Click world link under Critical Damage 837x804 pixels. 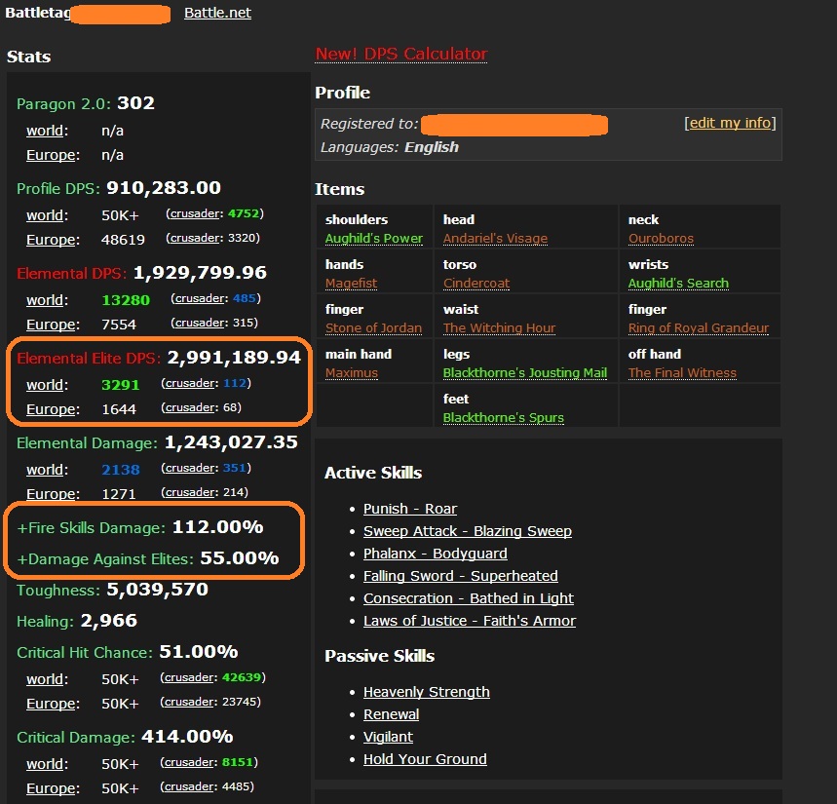[x=45, y=764]
